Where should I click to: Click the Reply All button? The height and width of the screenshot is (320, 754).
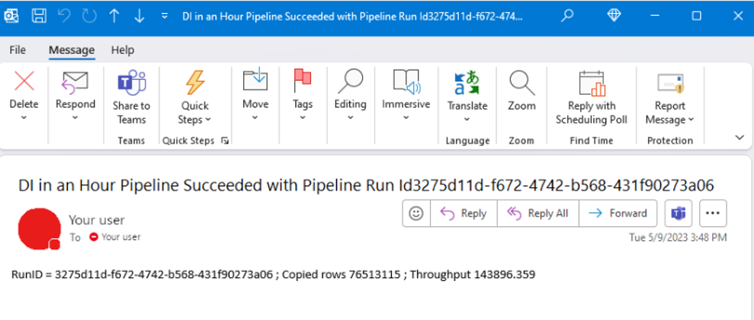[538, 213]
